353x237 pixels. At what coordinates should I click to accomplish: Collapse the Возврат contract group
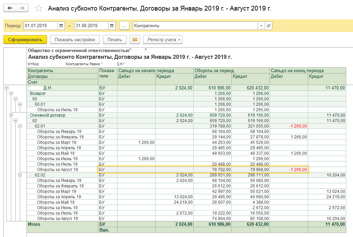tap(11, 93)
